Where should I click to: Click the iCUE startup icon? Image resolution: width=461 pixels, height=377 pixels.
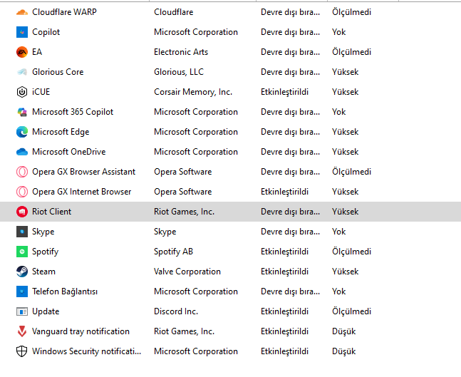click(21, 92)
